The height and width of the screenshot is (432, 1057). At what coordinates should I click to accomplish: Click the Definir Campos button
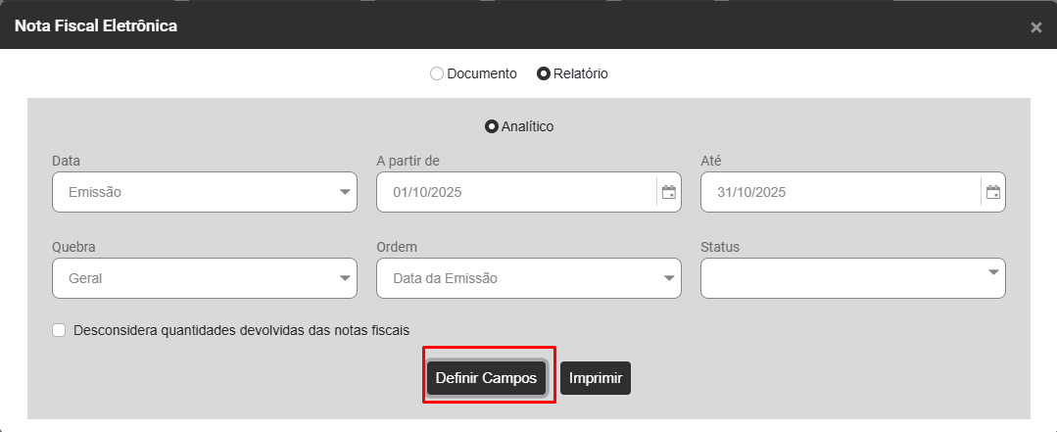tap(486, 378)
